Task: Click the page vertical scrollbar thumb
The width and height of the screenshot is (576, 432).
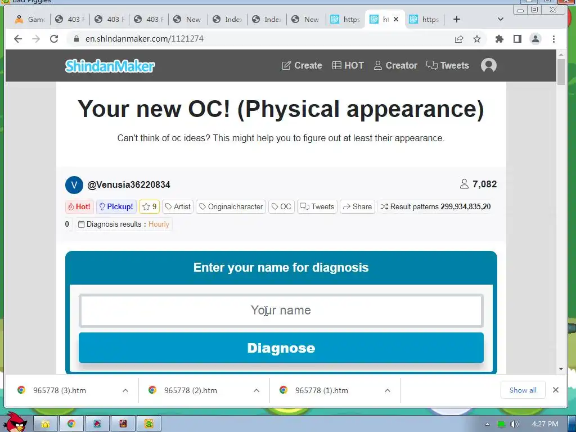Action: [561, 71]
